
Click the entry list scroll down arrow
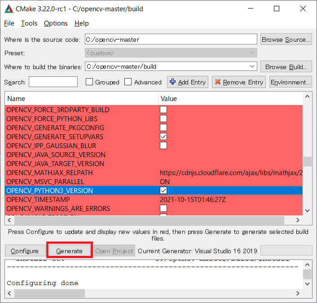(307, 211)
